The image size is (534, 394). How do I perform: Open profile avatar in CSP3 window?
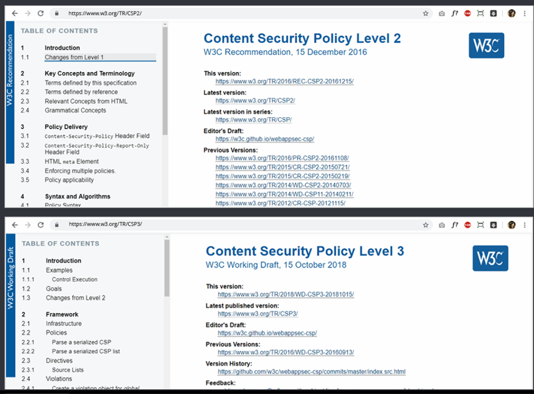512,225
